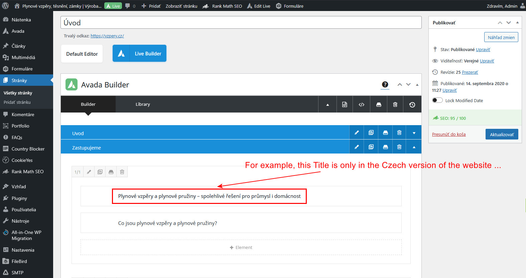Save the Úvod container to library

(x=385, y=132)
